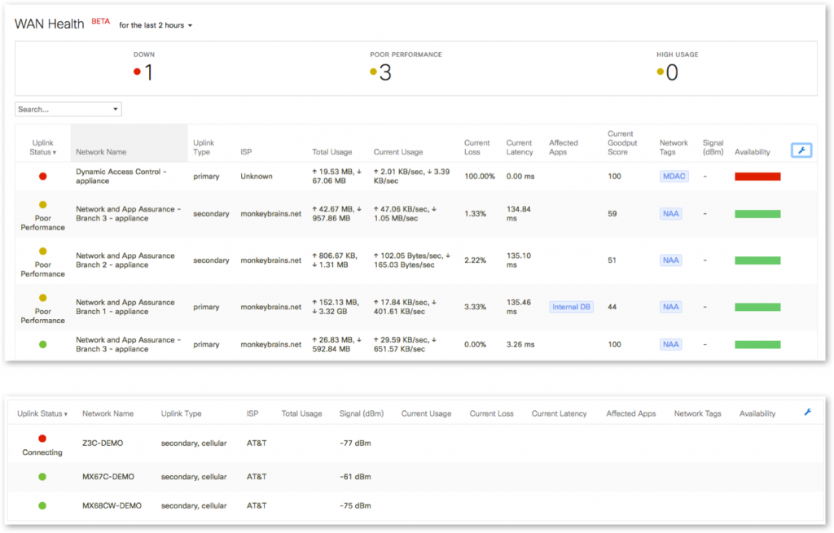Screen dimensions: 834x533
Task: Click yellow status dot for Branch 3 secondary uplink
Action: [43, 204]
